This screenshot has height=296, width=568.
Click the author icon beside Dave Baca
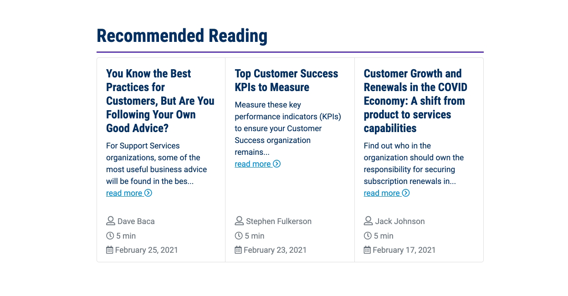(111, 221)
